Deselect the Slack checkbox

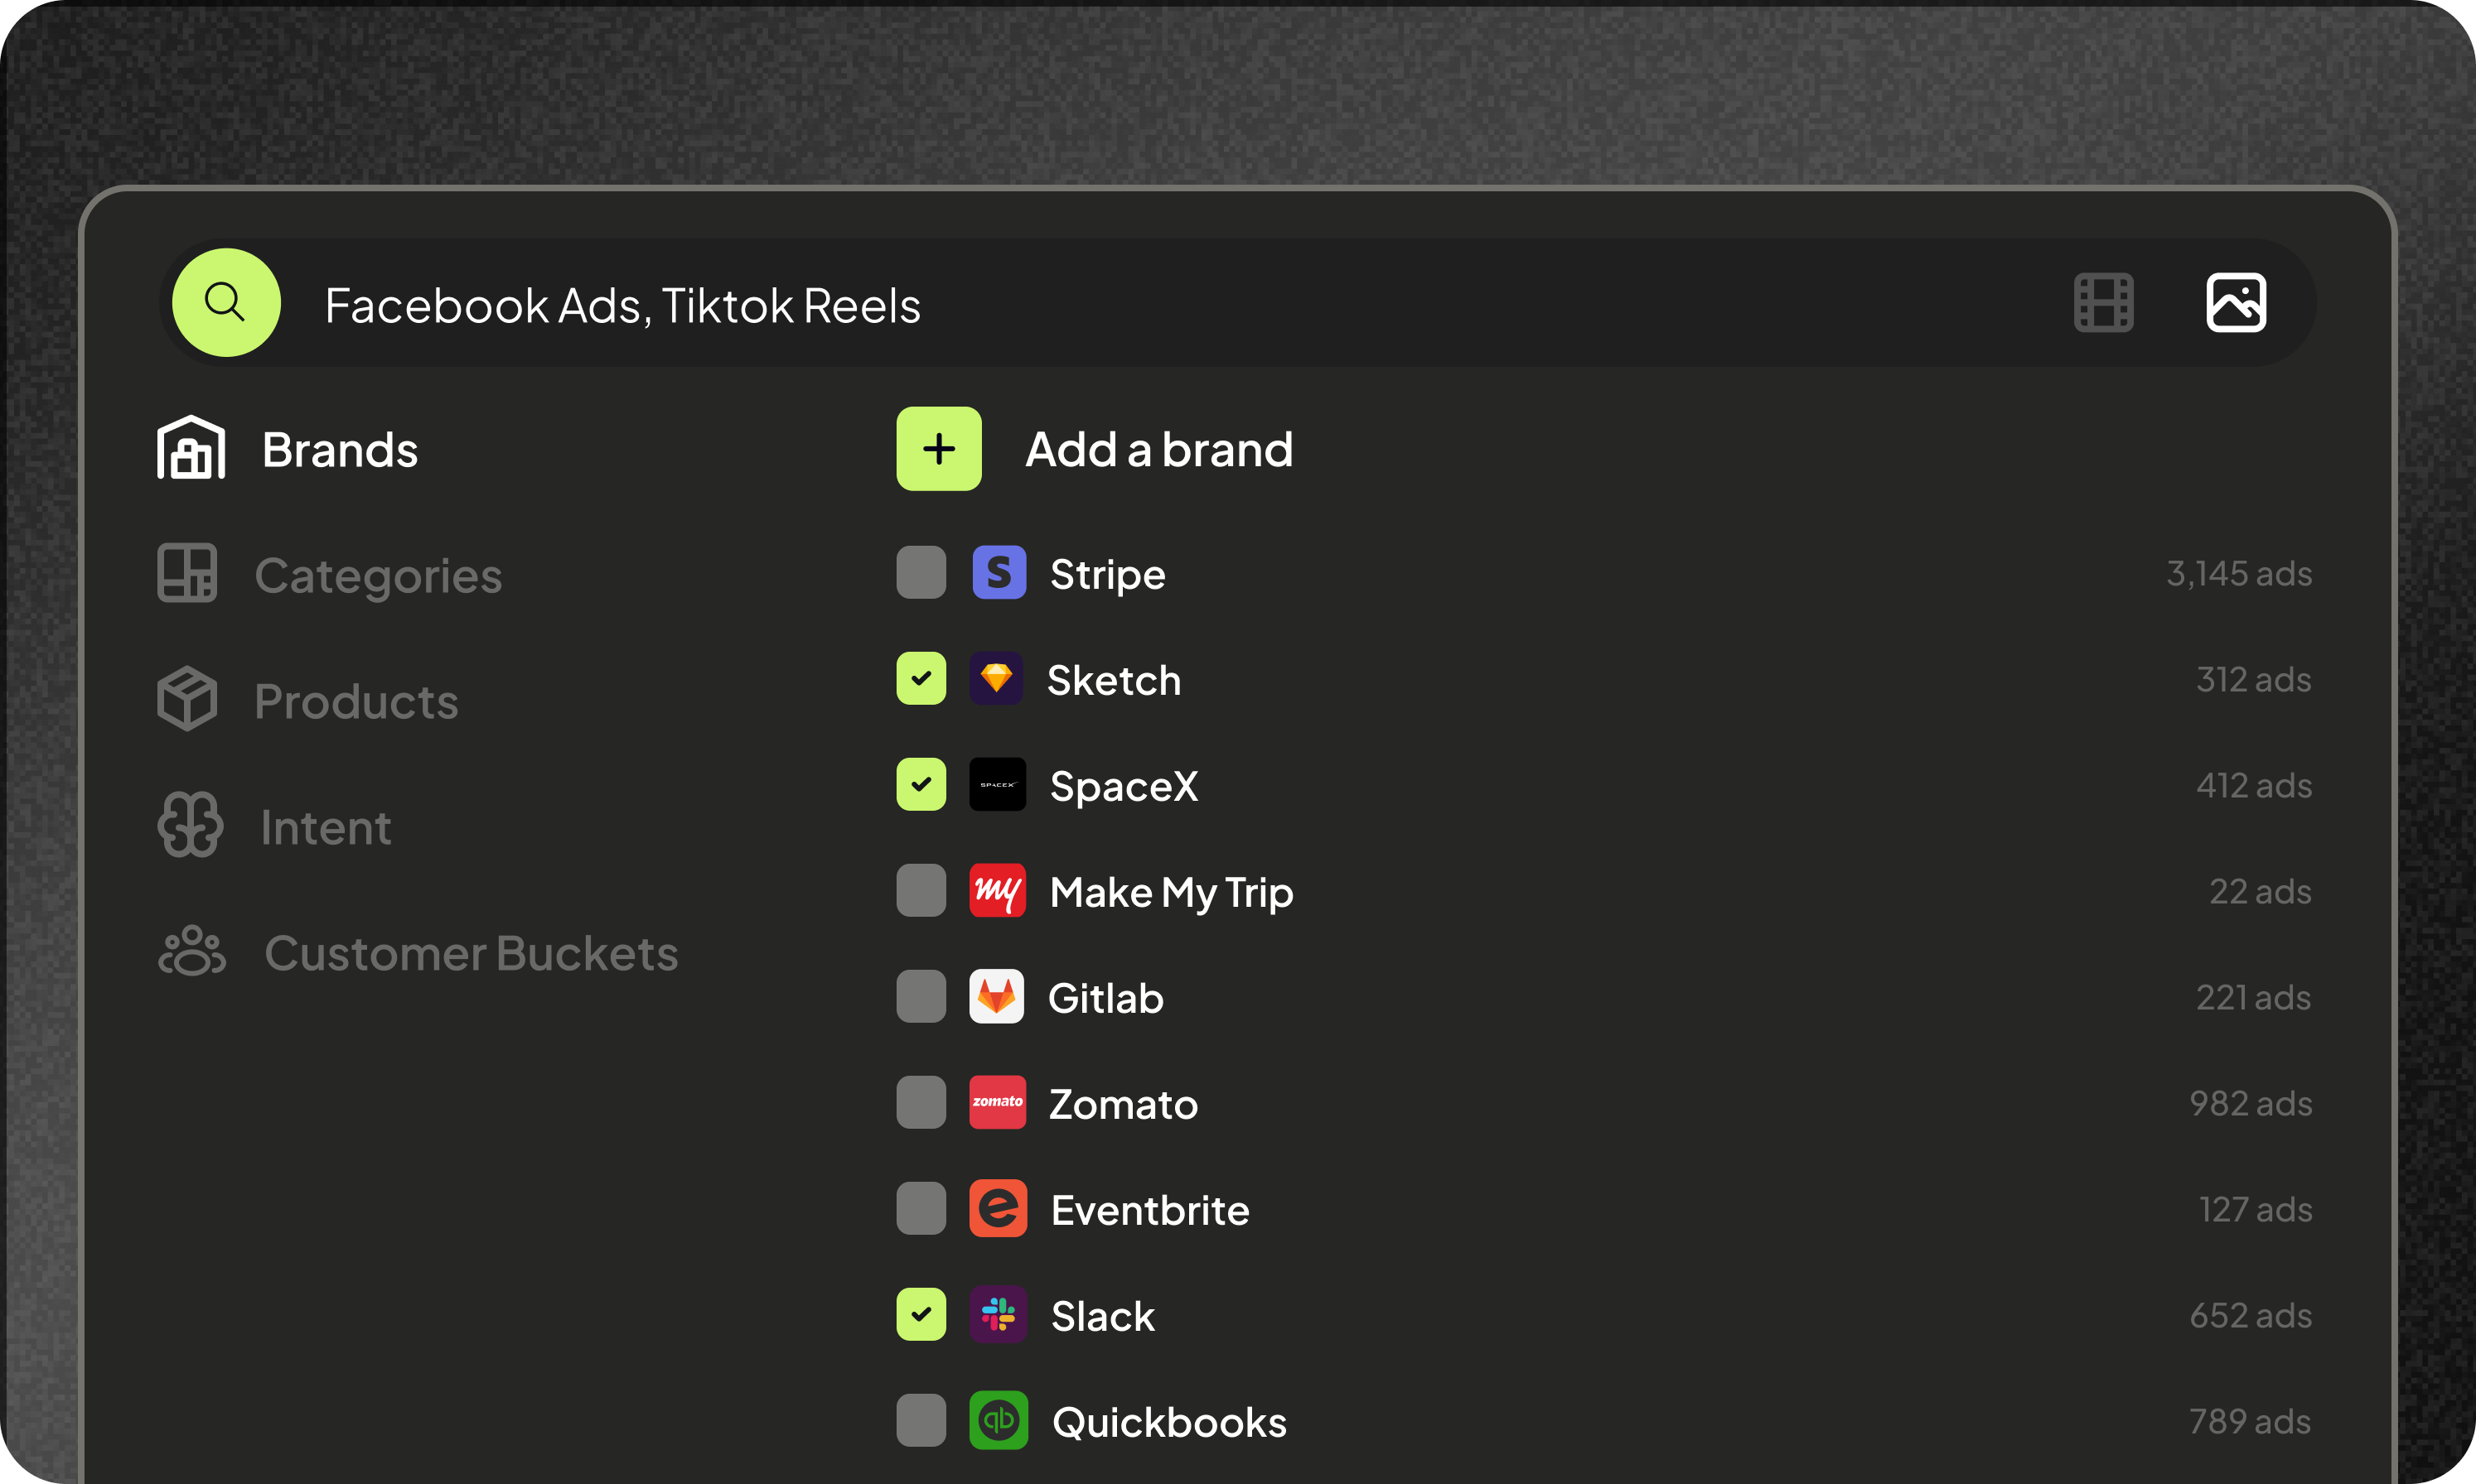pyautogui.click(x=921, y=1315)
